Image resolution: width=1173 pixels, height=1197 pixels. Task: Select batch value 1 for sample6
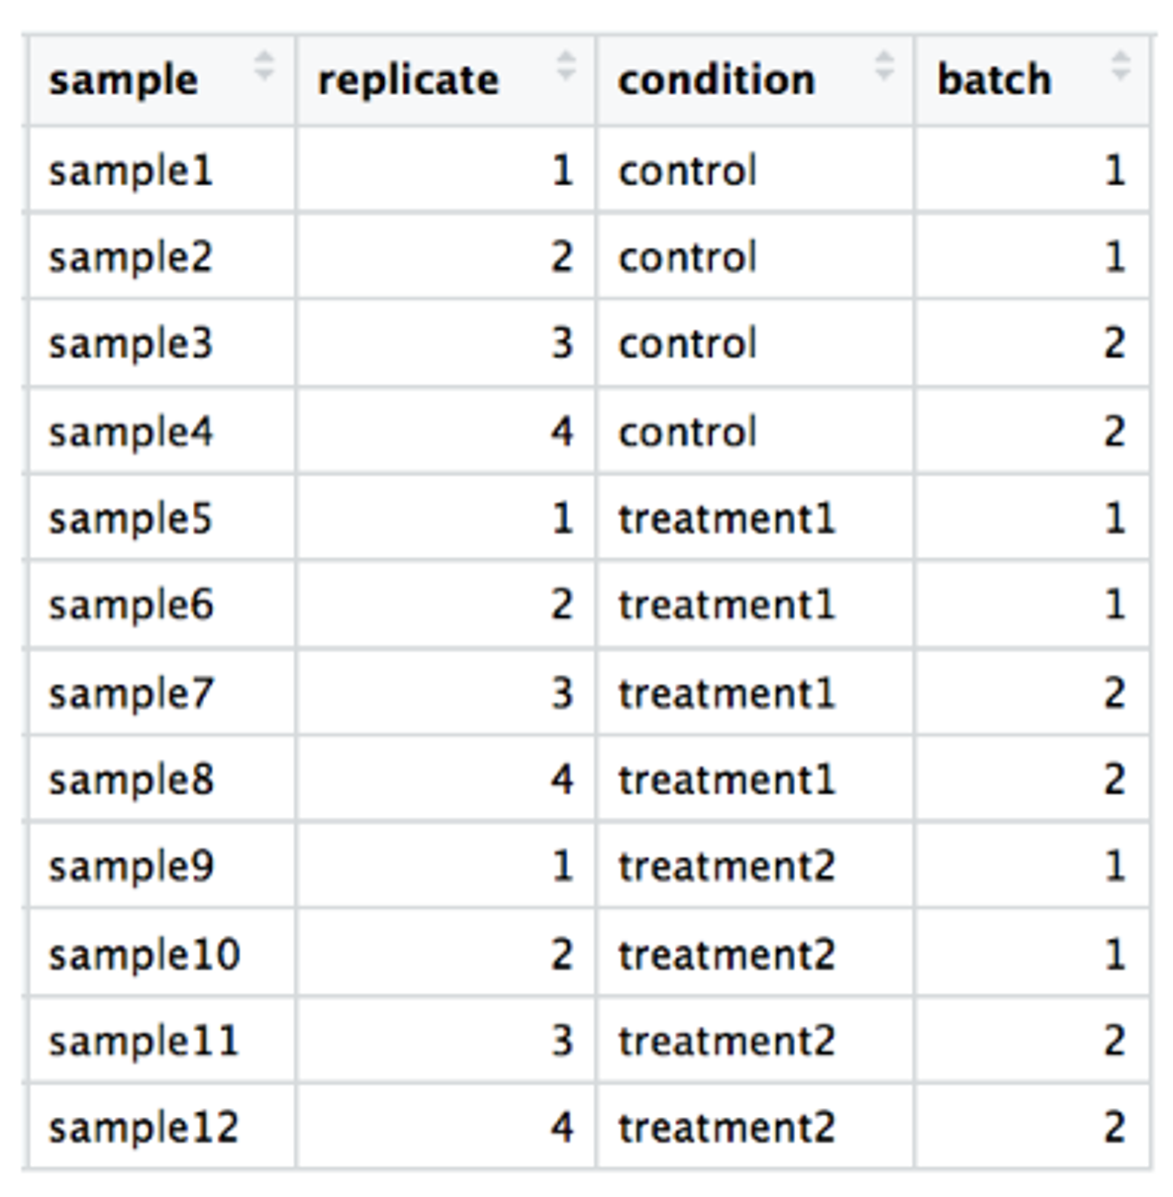1115,604
